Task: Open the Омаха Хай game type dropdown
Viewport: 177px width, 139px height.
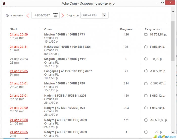Action: [x=95, y=15]
